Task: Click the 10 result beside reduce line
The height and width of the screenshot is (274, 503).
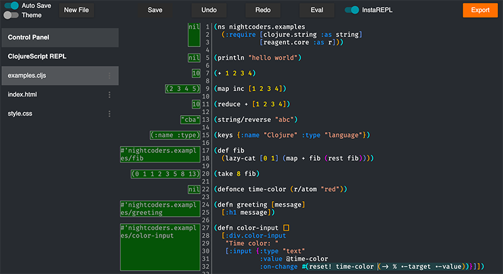Action: pos(196,104)
